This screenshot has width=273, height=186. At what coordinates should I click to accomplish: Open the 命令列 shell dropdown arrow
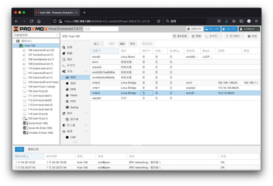point(220,36)
